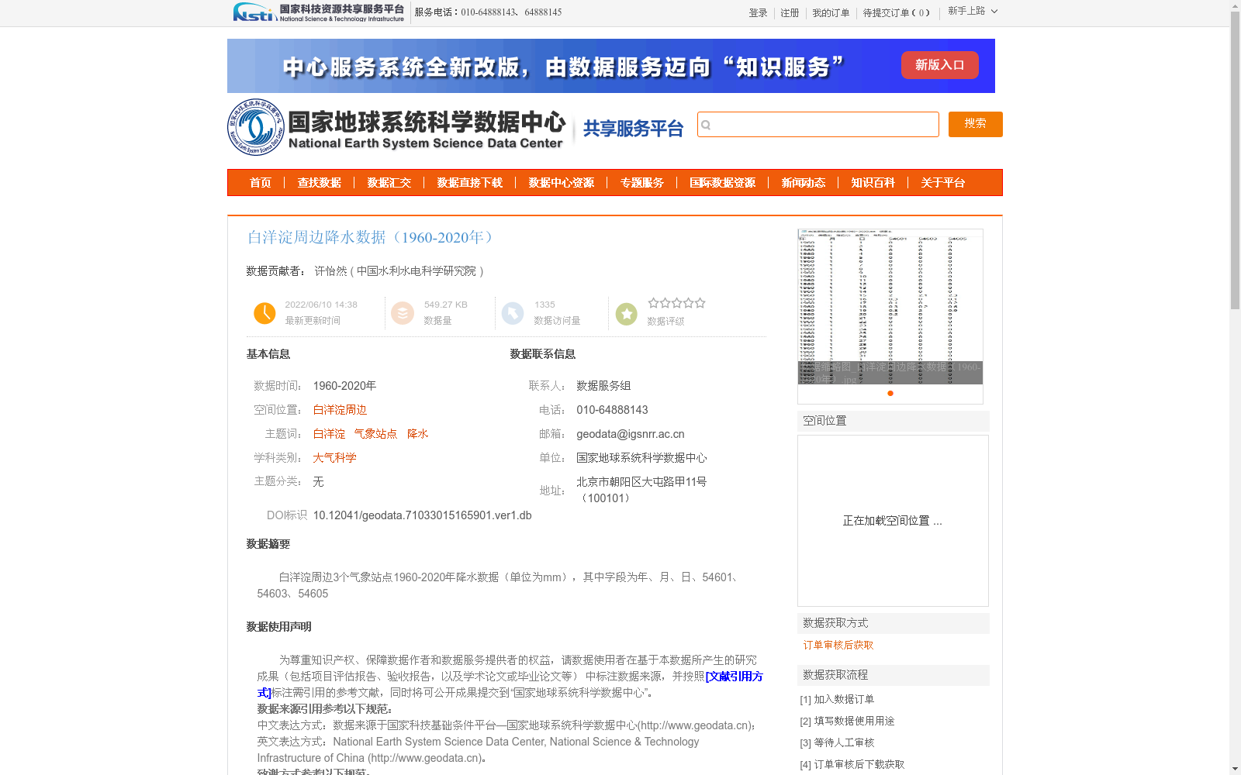
Task: Click the phone number 010-64888143 in contact info
Action: click(x=612, y=410)
